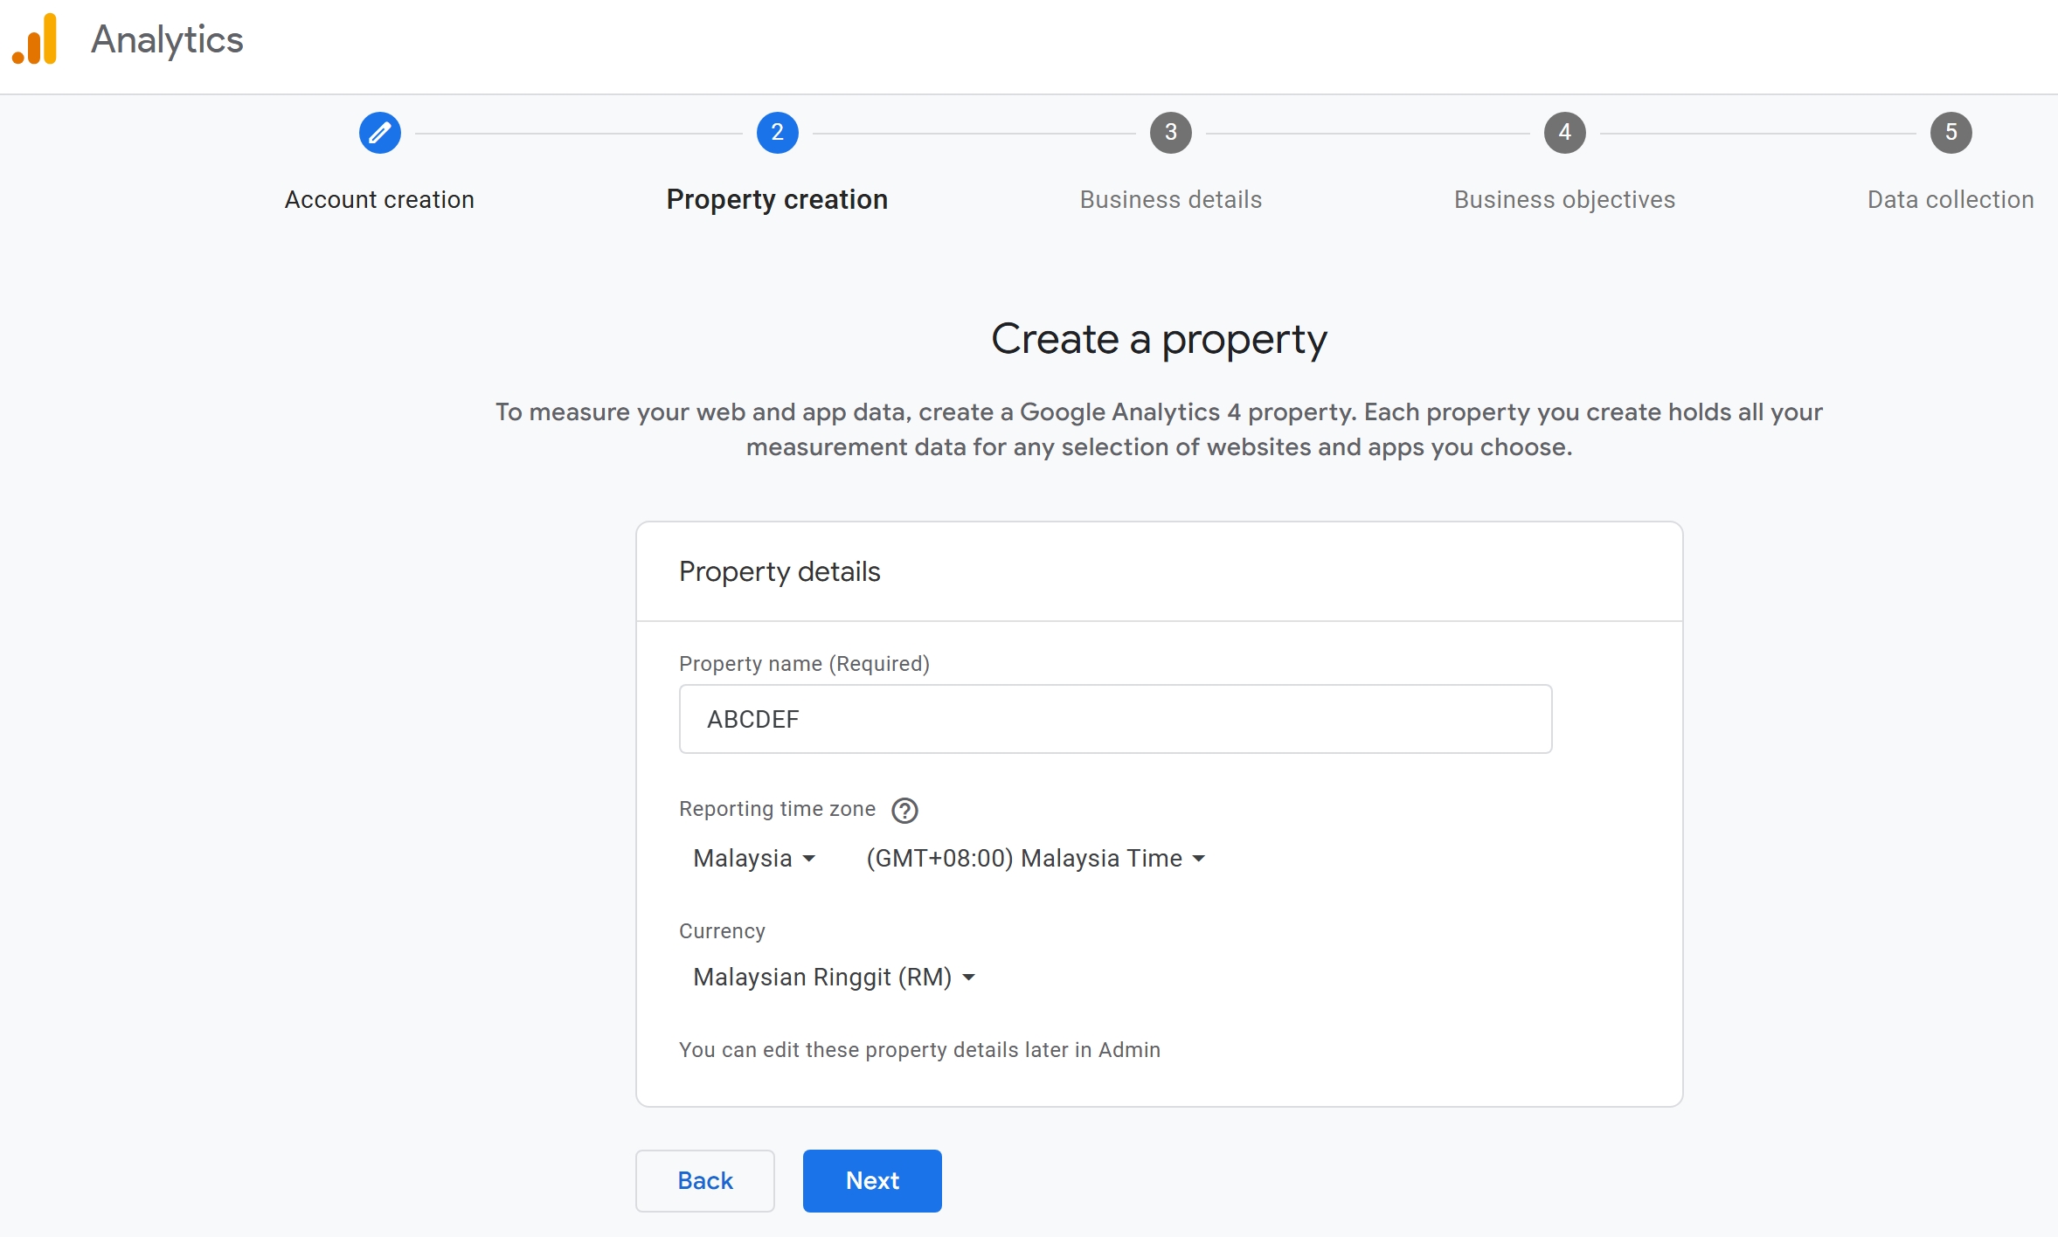Screen dimensions: 2058x1237
Task: Click the step 3 circle icon
Action: coord(1170,133)
